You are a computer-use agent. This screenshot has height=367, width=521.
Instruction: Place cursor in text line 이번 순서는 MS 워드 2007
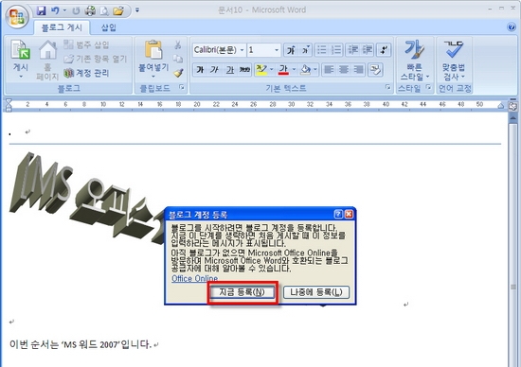point(81,344)
